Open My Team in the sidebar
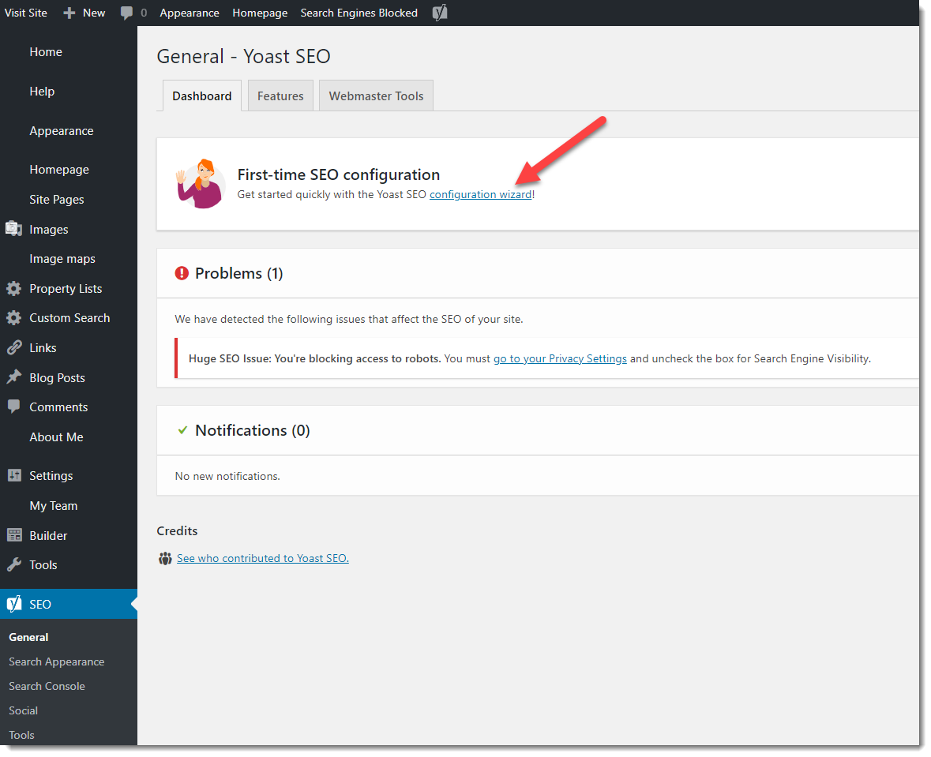The height and width of the screenshot is (757, 931). (54, 506)
